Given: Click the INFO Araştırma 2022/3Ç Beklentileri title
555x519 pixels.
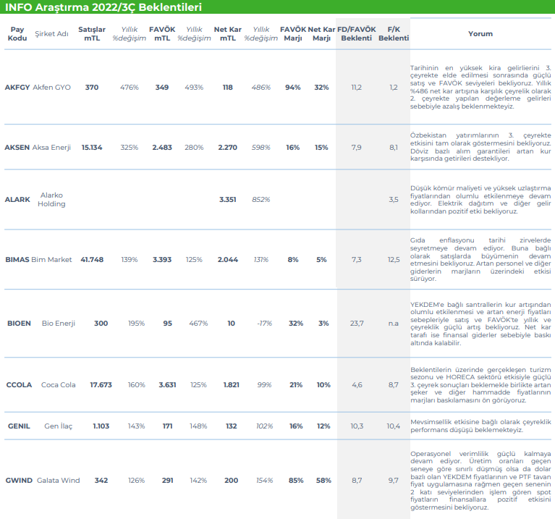Looking at the screenshot, I should (103, 7).
